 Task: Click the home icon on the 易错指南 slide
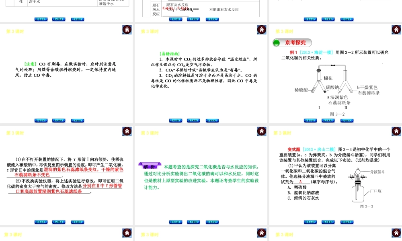pos(262,30)
